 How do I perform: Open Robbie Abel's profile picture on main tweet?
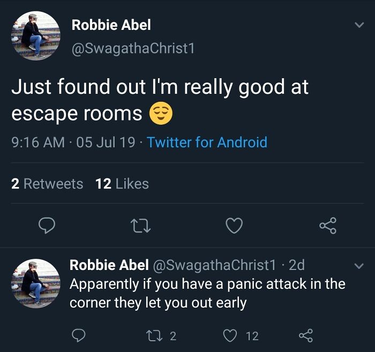pos(35,36)
